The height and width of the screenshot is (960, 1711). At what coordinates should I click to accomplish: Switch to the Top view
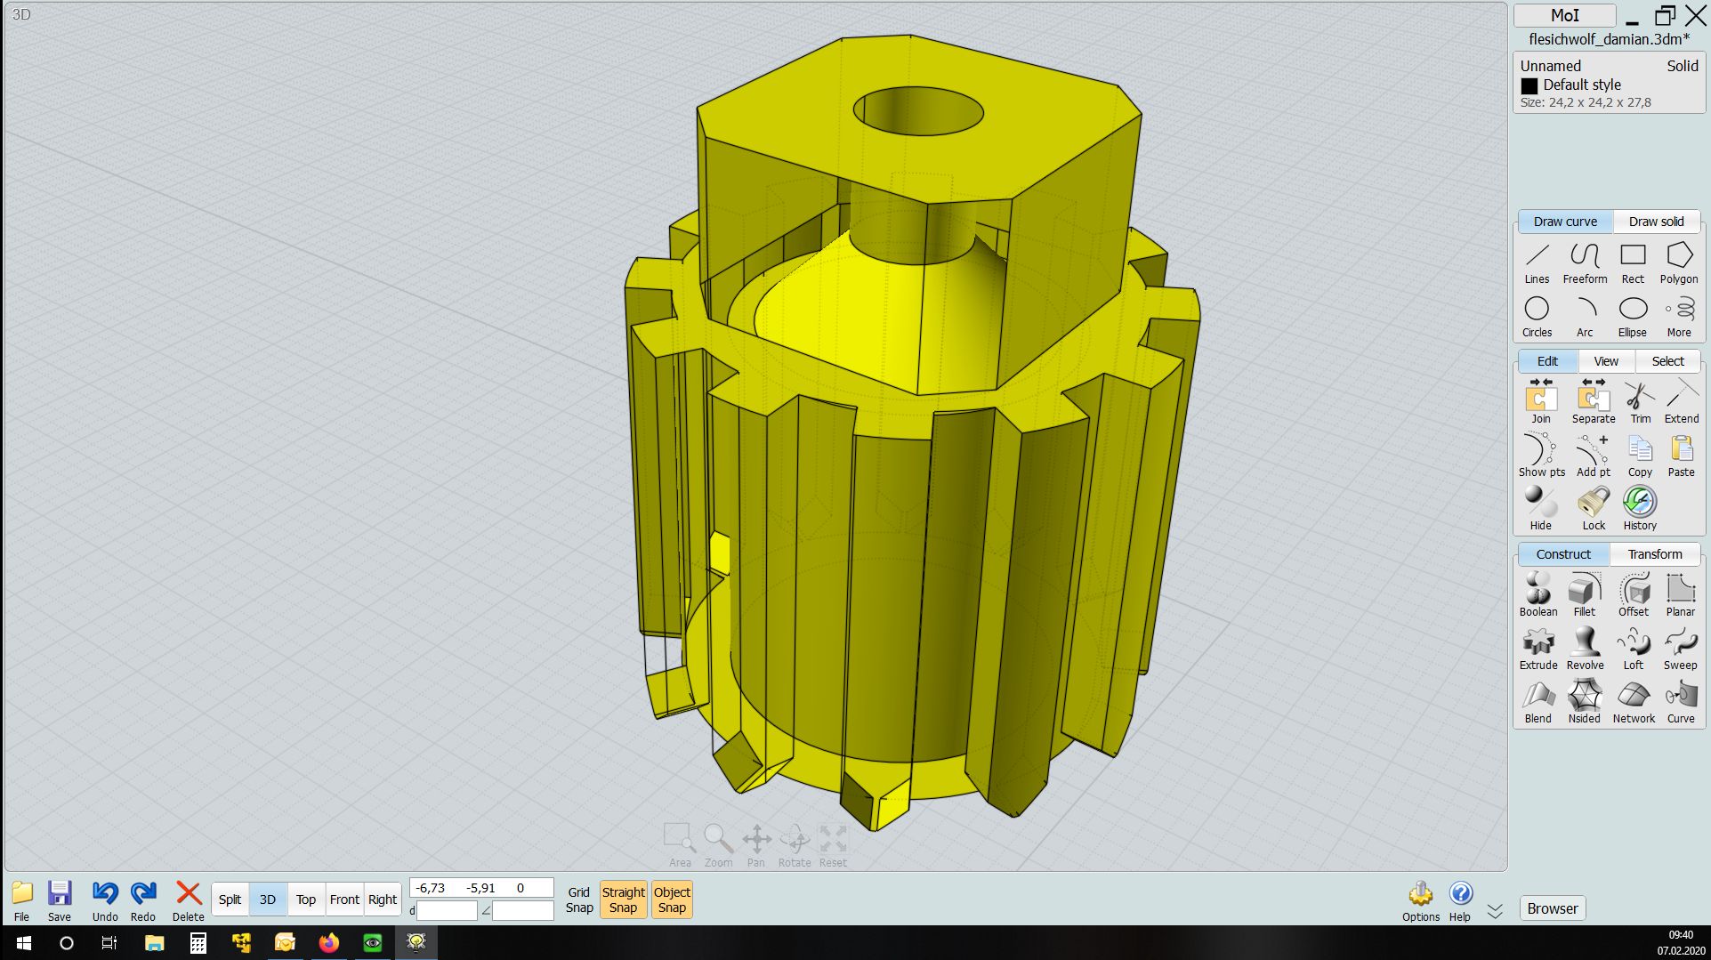pyautogui.click(x=306, y=899)
